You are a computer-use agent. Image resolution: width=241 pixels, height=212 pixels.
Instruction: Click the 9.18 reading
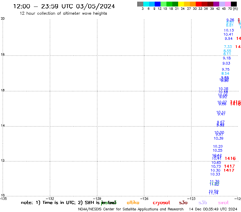pos(227,58)
